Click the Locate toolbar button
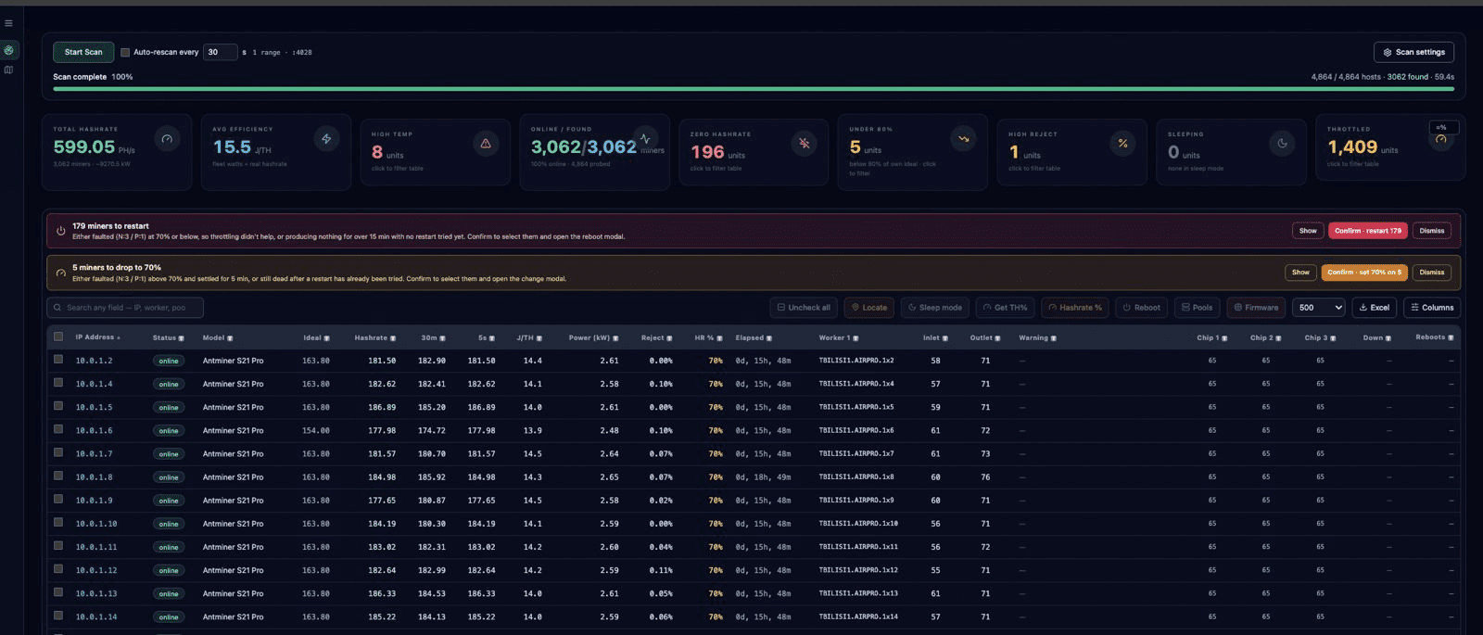The image size is (1483, 635). pos(869,308)
